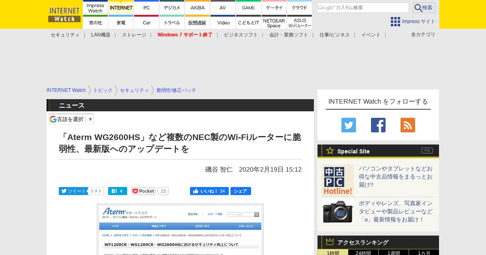Like article with Facebook いいね! button

click(209, 191)
